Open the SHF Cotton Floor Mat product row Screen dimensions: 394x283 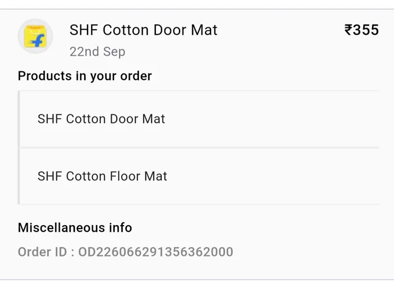(199, 176)
